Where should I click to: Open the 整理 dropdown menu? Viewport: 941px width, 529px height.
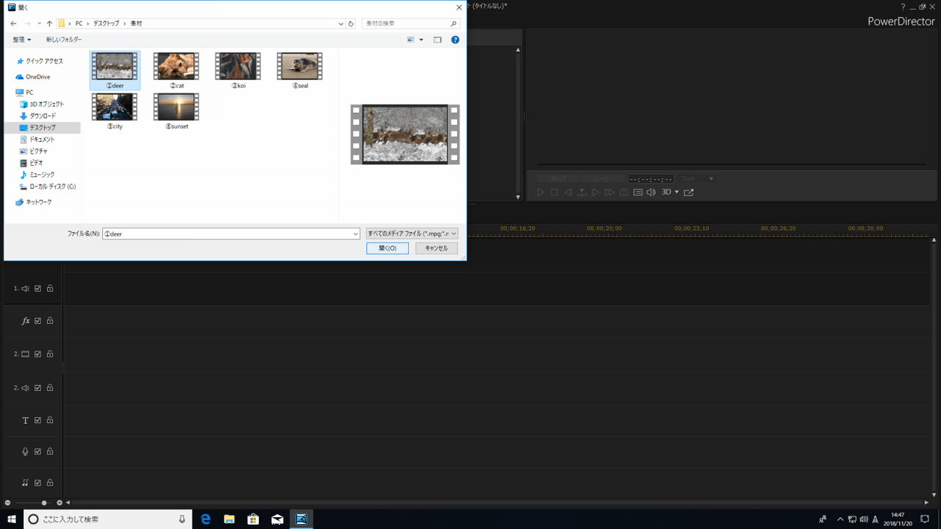click(x=22, y=40)
